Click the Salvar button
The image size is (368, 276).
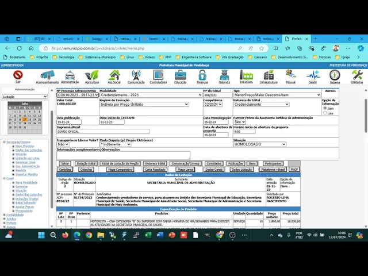click(65, 163)
